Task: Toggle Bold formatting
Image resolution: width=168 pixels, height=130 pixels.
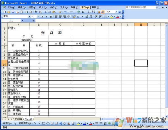Action: point(42,16)
